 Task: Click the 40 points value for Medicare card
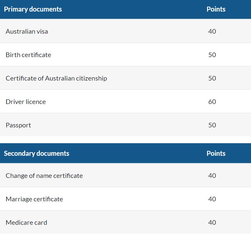(x=212, y=222)
